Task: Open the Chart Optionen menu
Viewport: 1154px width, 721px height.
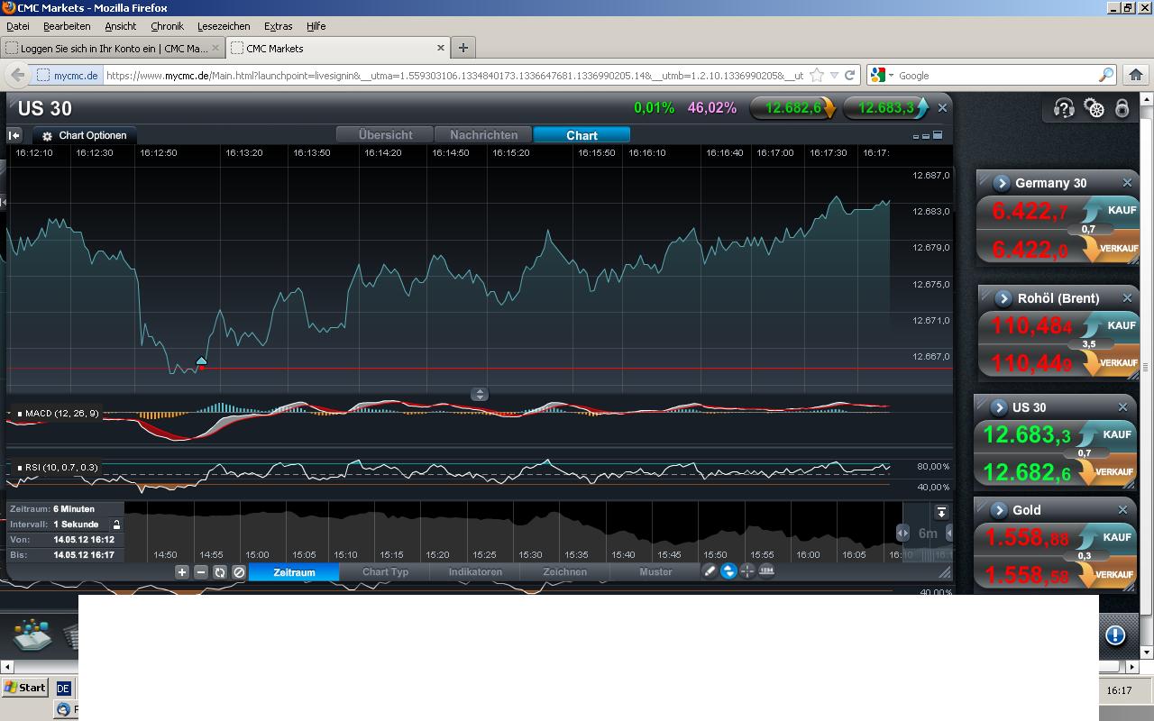Action: (85, 135)
